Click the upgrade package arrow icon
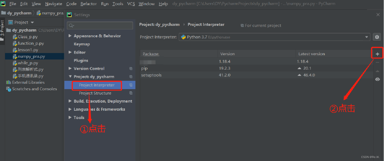384x161 pixels. point(378,71)
